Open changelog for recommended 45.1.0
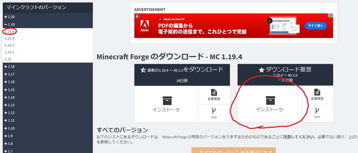This screenshot has width=358, height=153. pyautogui.click(x=317, y=95)
